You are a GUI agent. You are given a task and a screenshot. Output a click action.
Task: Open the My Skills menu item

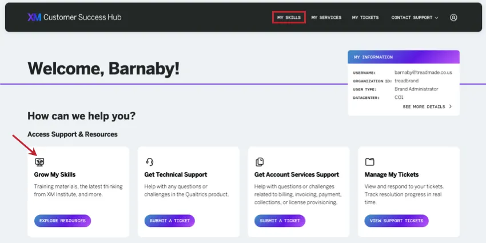coord(289,17)
